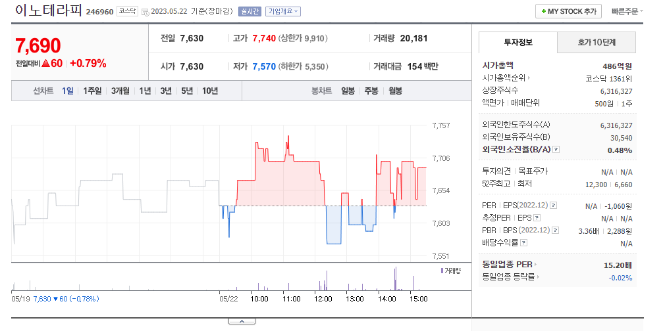Click the 14:00 time axis label
663x331 pixels.
[x=387, y=299]
